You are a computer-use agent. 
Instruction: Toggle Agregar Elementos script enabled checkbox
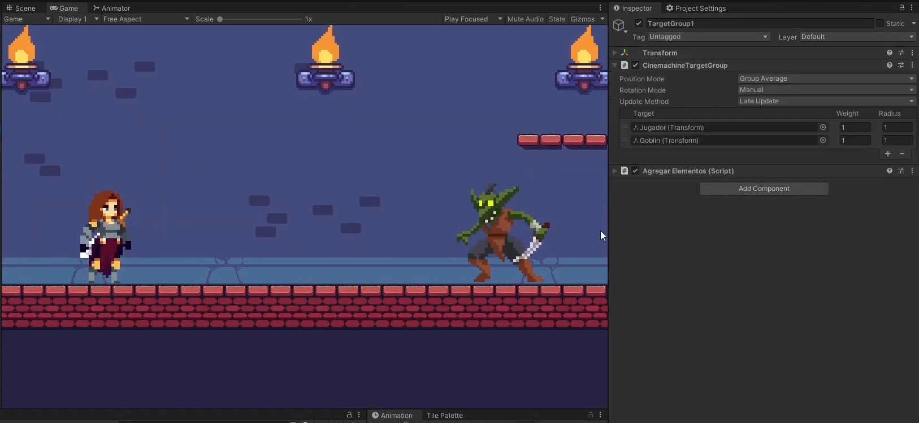(636, 171)
